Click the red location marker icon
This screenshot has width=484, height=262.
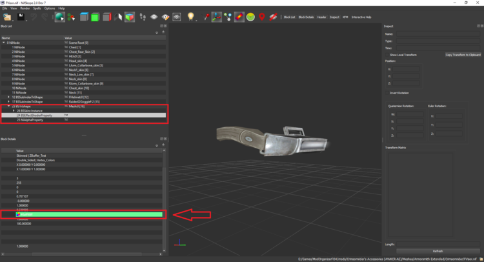point(262,17)
